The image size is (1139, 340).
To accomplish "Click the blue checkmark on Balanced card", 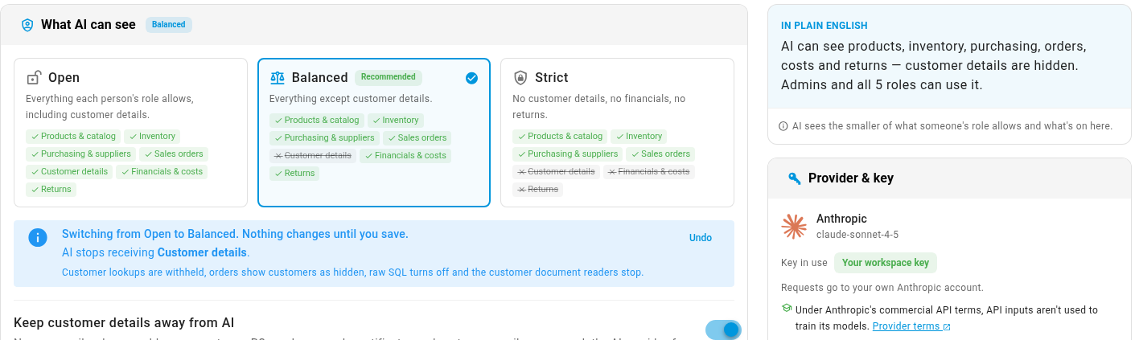I will coord(471,78).
